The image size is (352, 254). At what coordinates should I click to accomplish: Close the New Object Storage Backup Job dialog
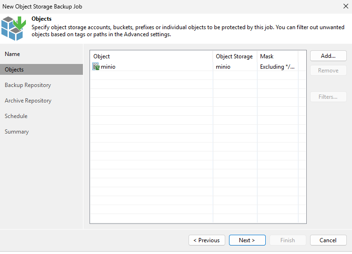tap(346, 6)
